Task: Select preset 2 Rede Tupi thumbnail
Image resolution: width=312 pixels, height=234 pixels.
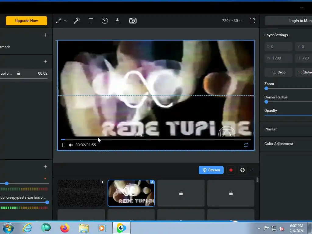Action: click(x=131, y=193)
